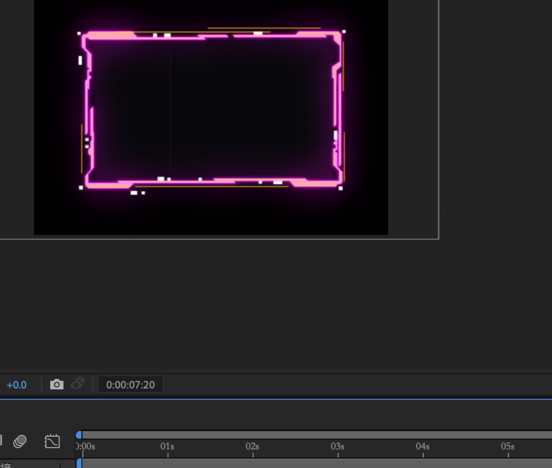Image resolution: width=552 pixels, height=468 pixels.
Task: Click the gray work area bar below the ruler
Action: tap(313, 463)
